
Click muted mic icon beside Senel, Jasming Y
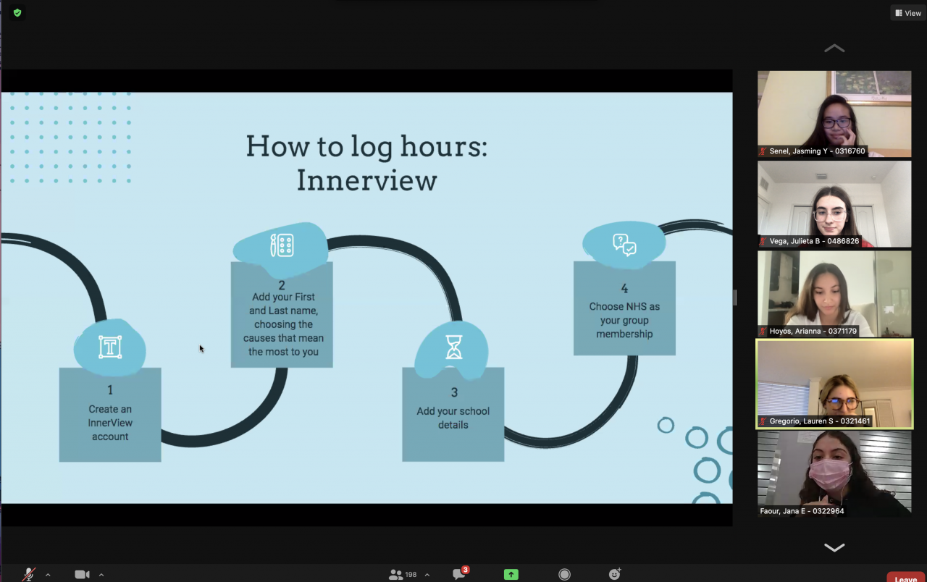[763, 151]
